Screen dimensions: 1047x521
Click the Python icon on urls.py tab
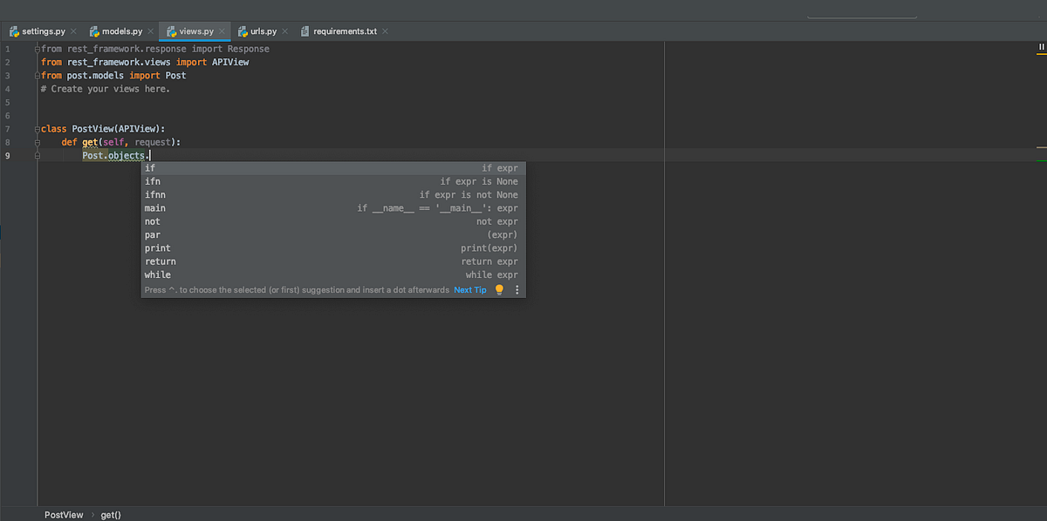click(244, 30)
